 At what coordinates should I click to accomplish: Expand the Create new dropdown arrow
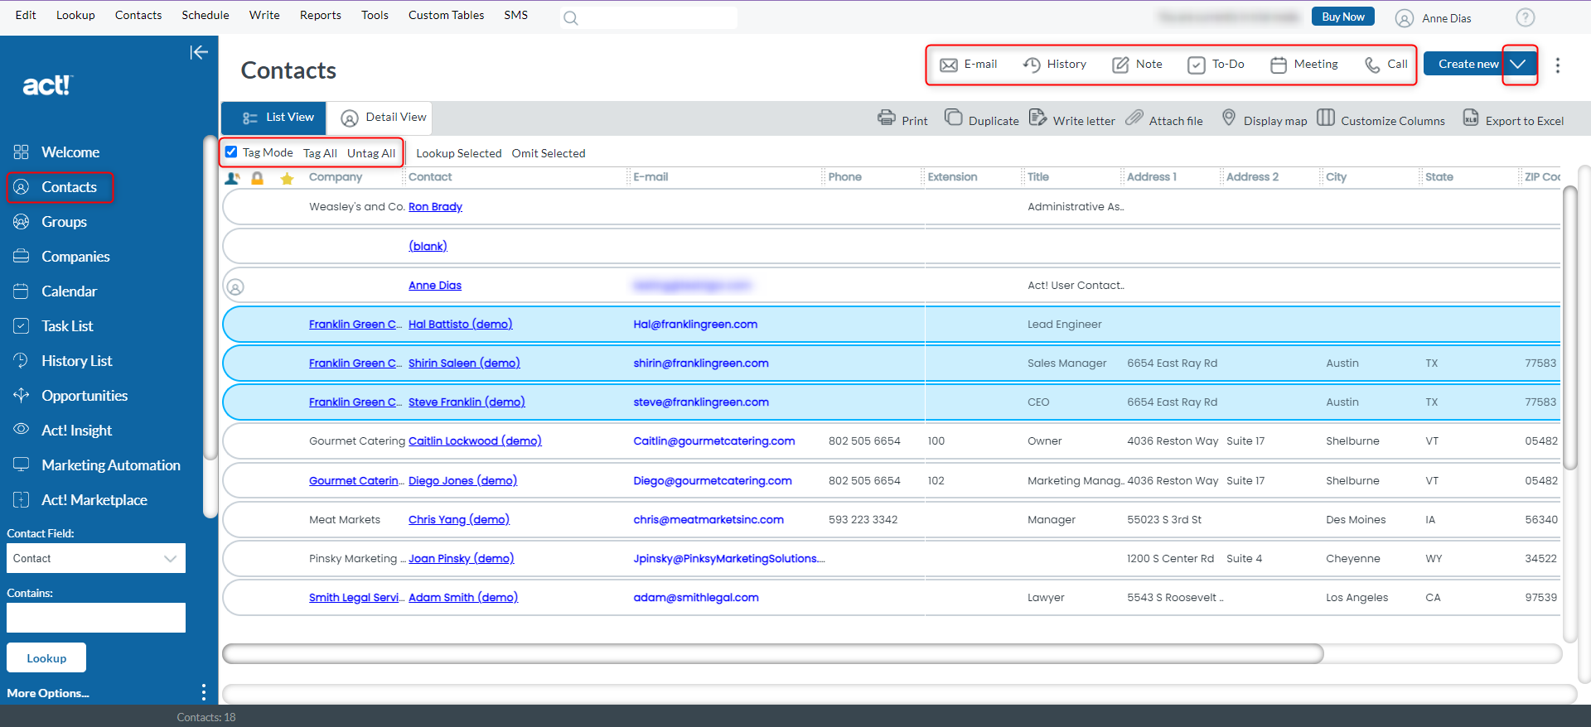(1518, 65)
